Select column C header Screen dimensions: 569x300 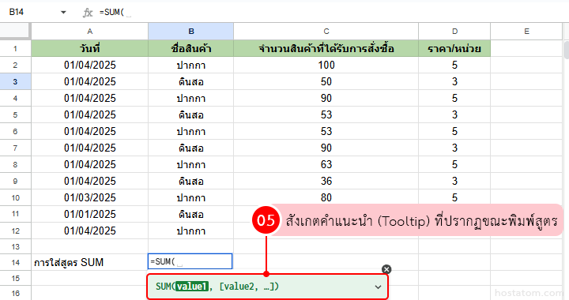[x=326, y=31]
